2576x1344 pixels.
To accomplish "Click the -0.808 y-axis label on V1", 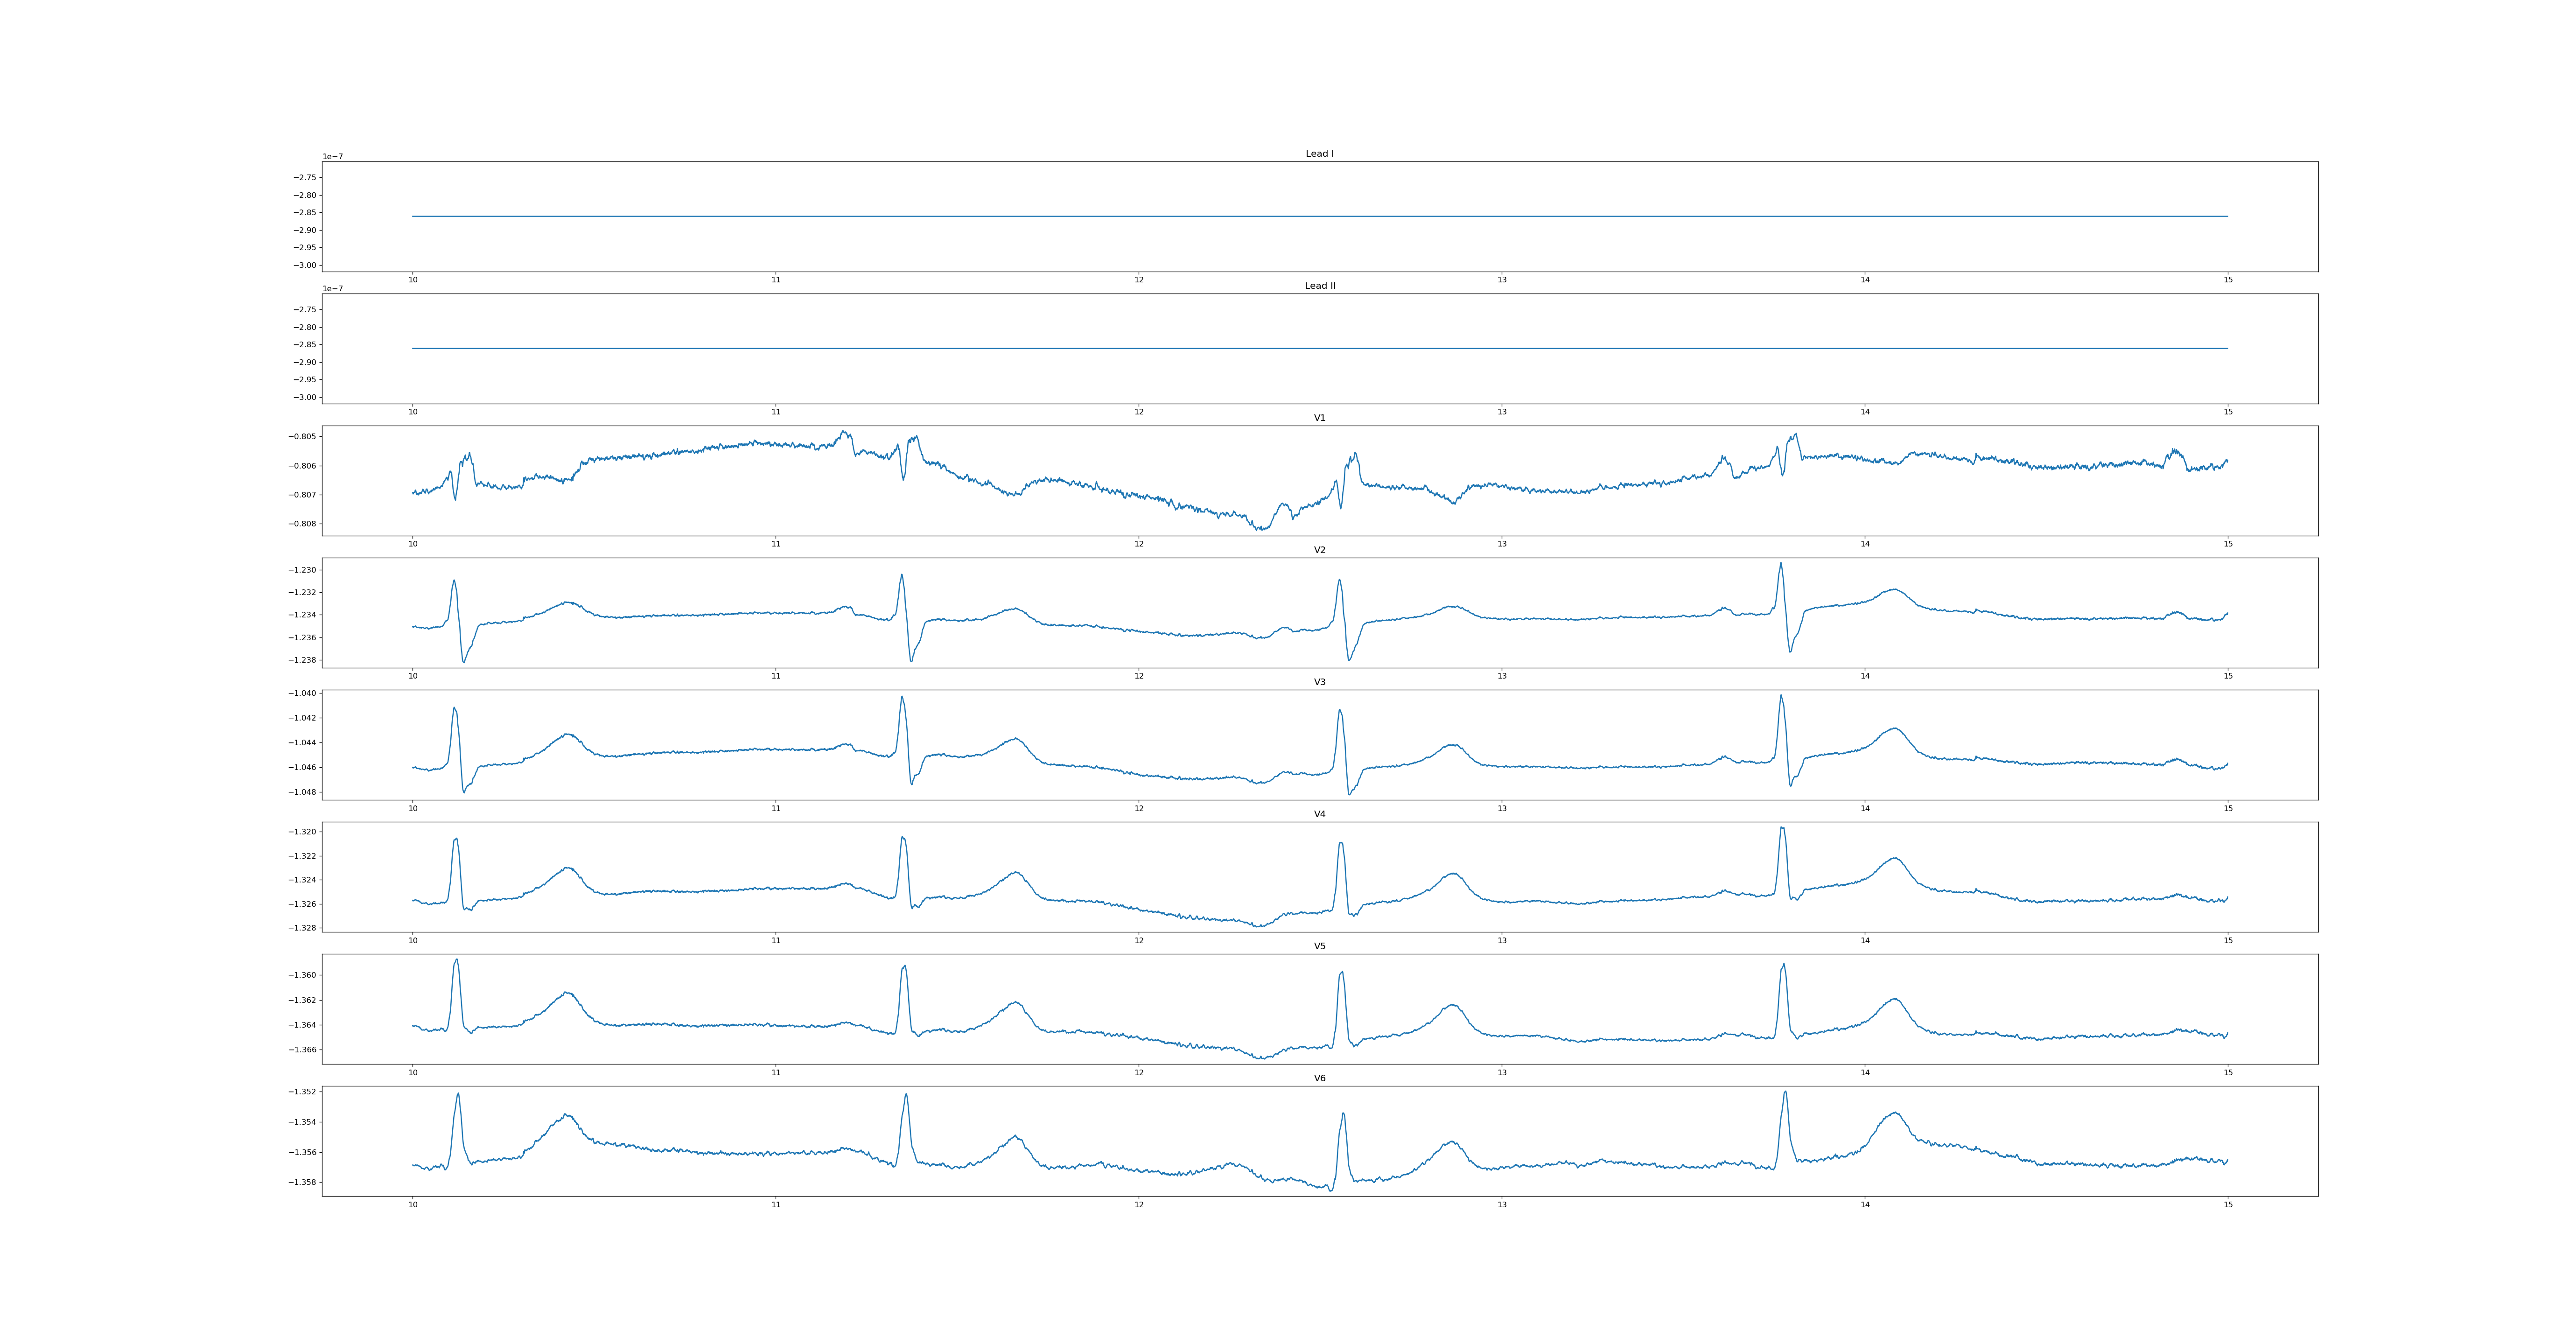I will [303, 524].
